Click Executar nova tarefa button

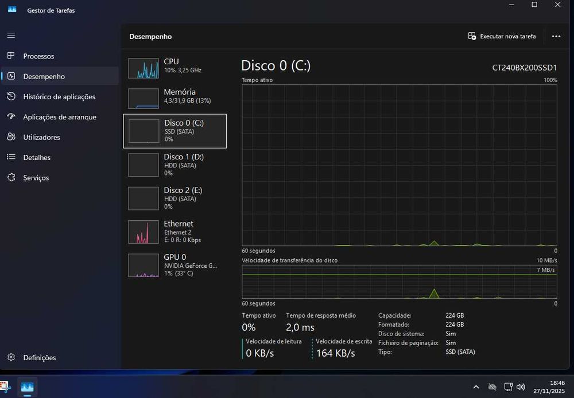[502, 36]
